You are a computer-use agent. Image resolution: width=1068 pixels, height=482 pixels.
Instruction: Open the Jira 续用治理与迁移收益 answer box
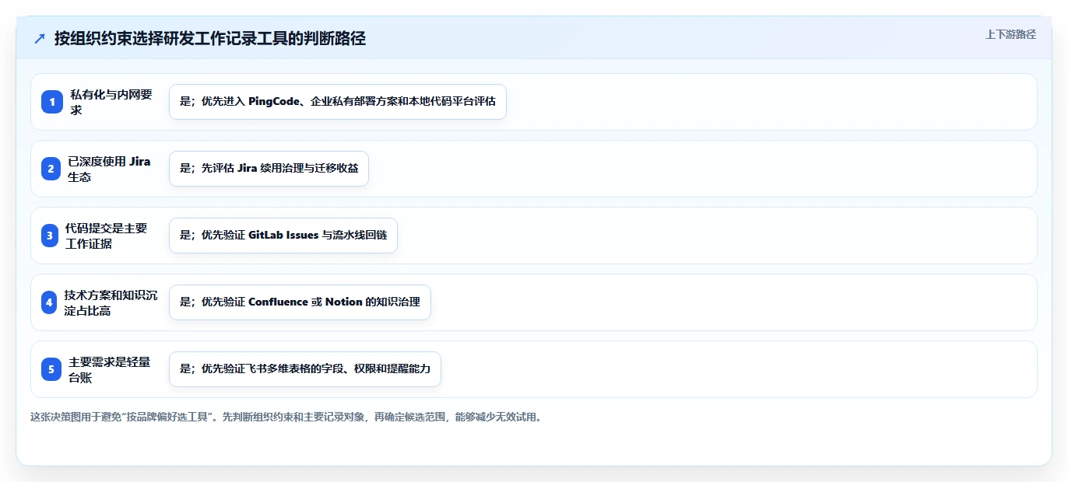click(x=269, y=169)
